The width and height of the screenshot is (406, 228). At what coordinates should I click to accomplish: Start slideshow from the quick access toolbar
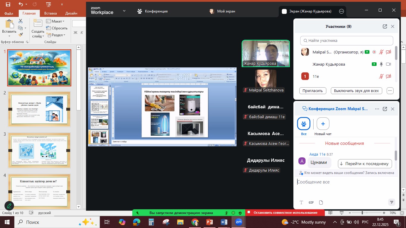click(x=49, y=4)
